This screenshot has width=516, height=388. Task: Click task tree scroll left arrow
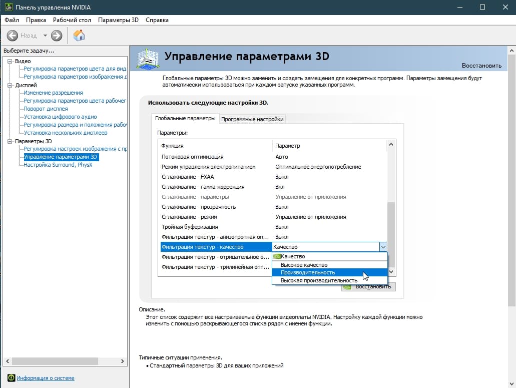(7, 361)
